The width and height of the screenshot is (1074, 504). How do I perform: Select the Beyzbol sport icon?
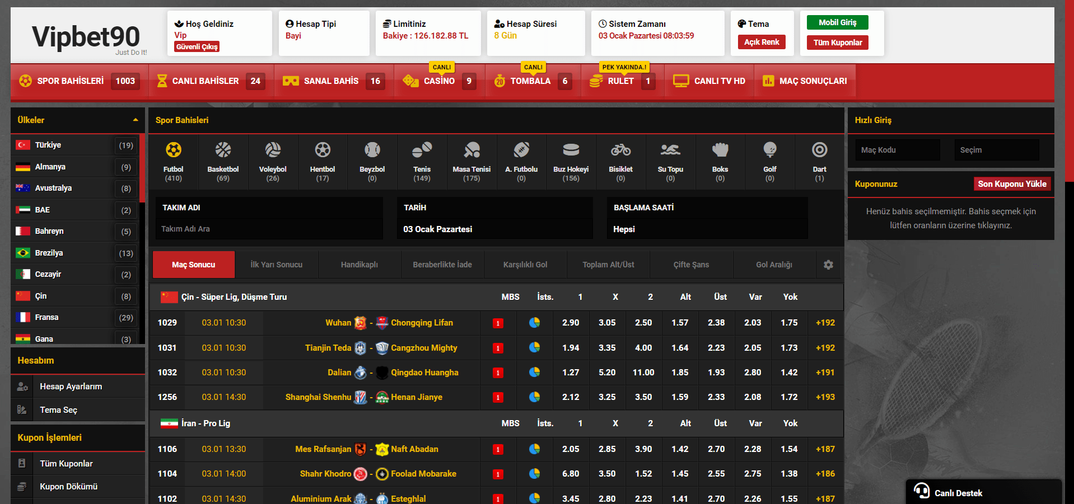point(372,150)
